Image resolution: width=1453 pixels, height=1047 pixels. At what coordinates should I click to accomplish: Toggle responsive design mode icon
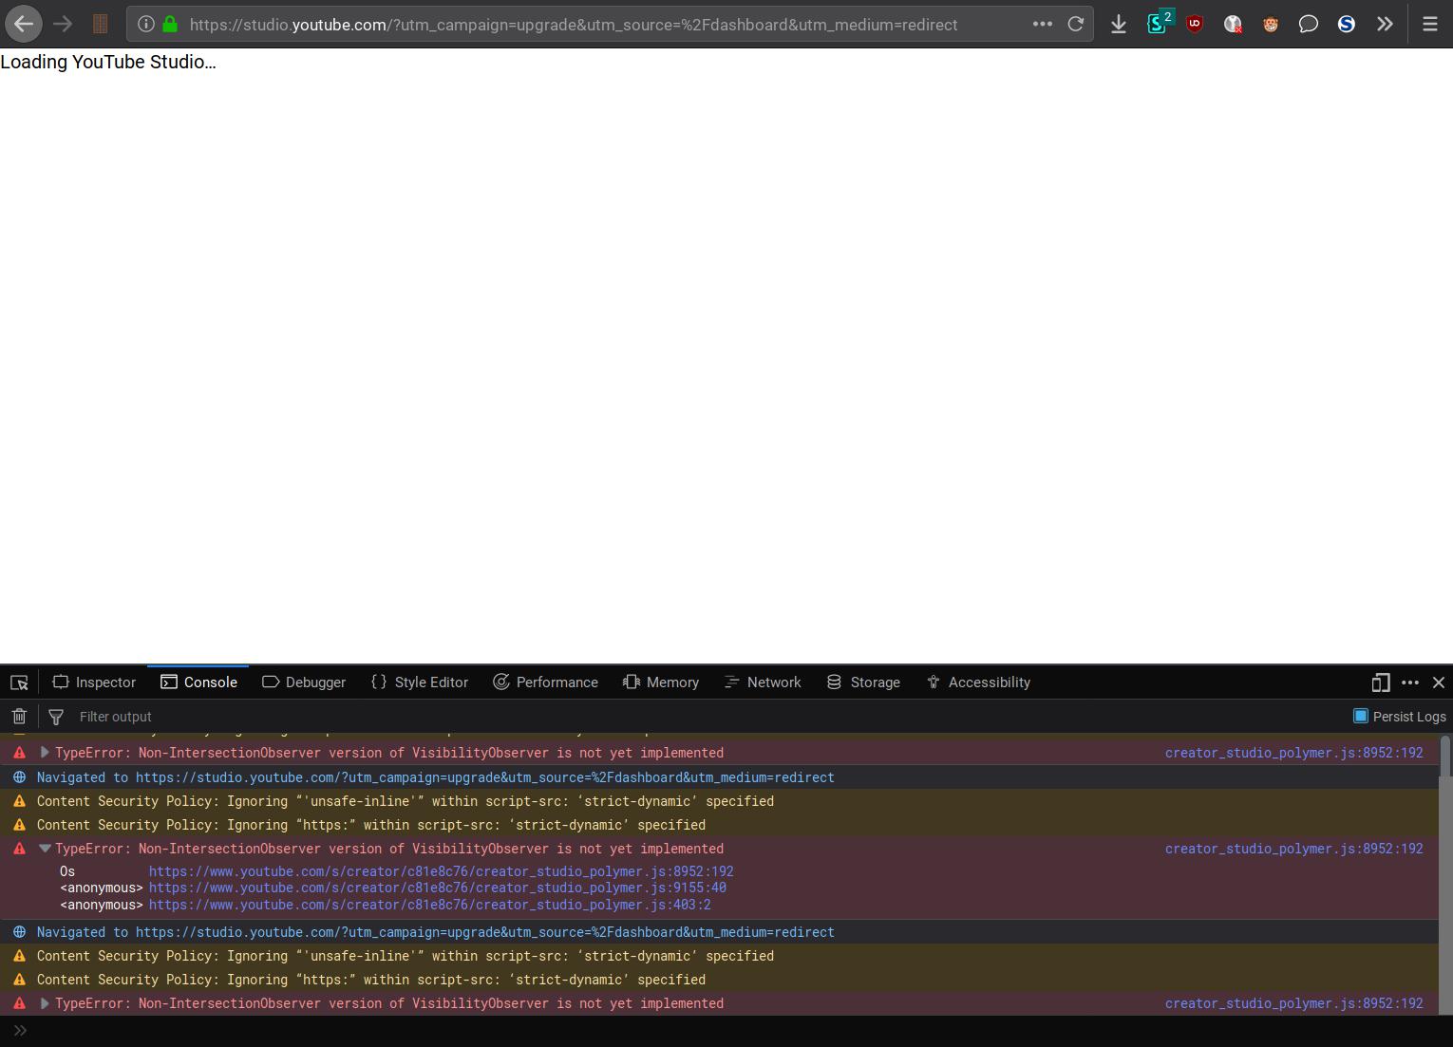1381,682
